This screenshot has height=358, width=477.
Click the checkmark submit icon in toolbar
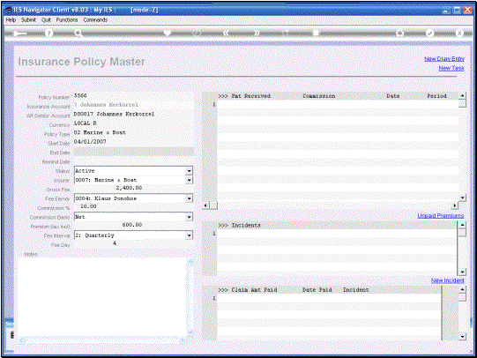(x=429, y=33)
